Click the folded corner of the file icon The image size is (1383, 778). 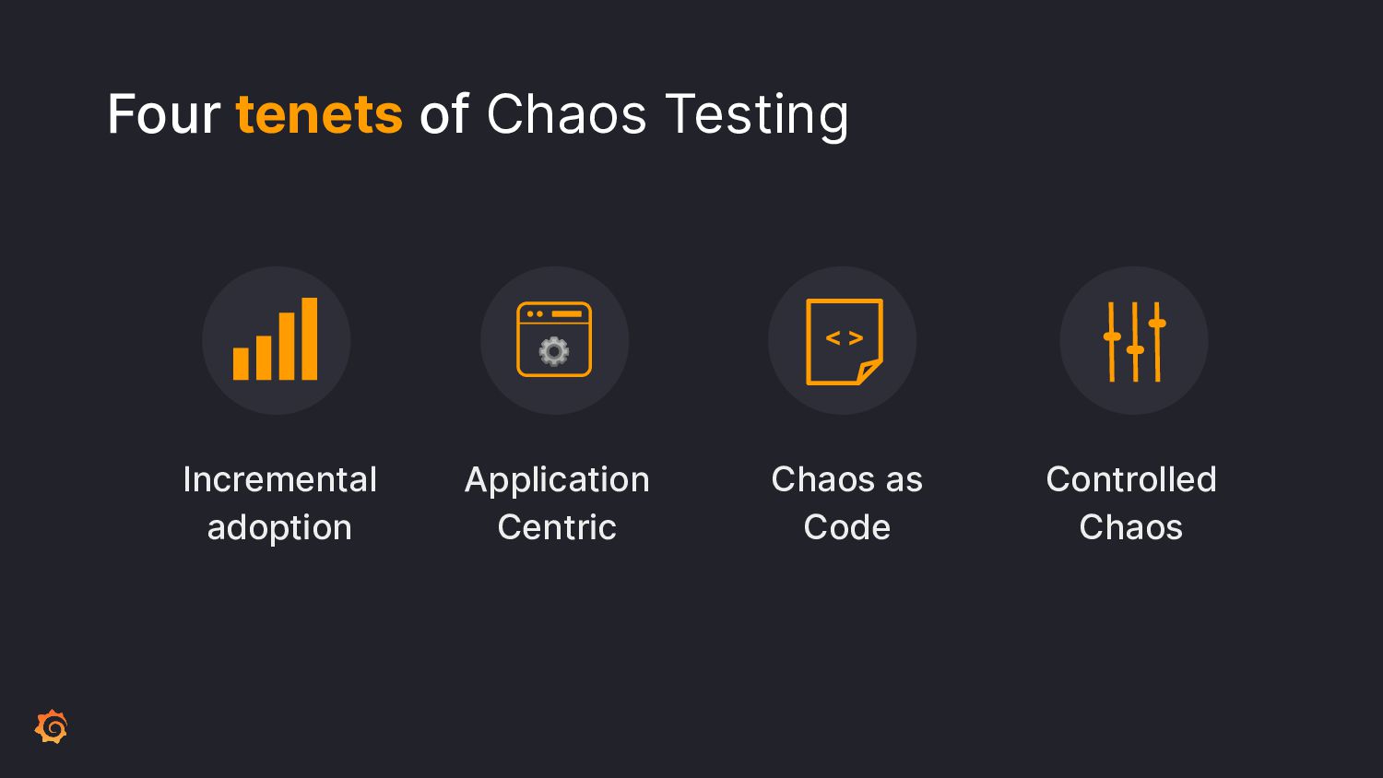click(869, 371)
